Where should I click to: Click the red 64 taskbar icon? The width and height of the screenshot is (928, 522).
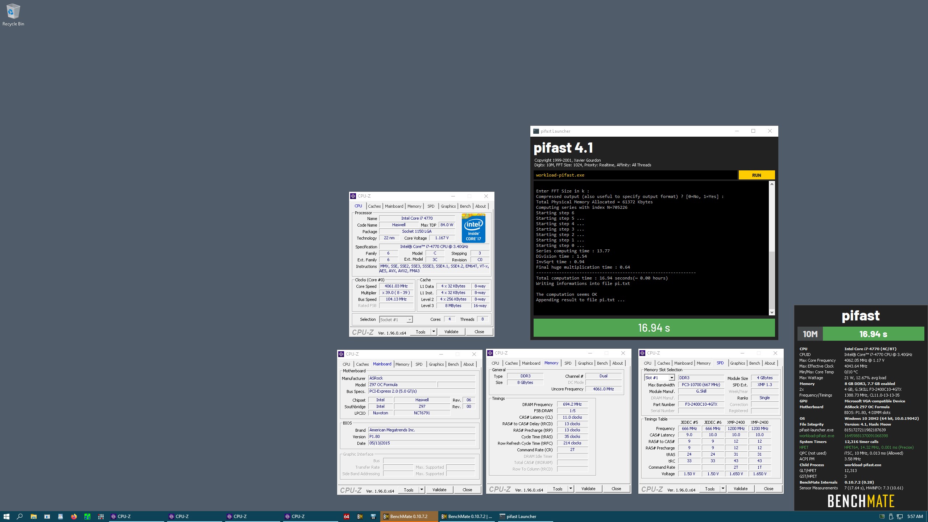click(x=346, y=516)
